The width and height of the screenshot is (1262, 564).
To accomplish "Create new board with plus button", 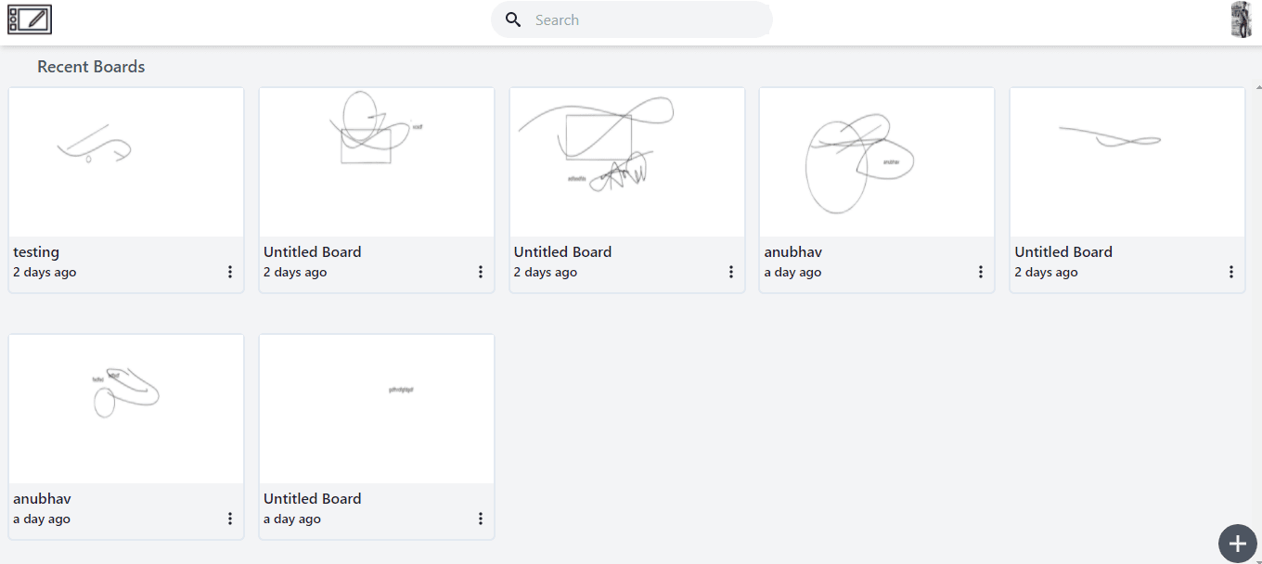I will pyautogui.click(x=1237, y=544).
